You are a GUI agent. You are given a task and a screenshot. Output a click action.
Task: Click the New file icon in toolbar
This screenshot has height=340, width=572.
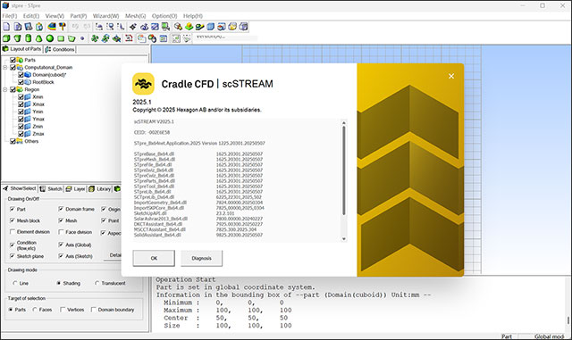[6, 27]
